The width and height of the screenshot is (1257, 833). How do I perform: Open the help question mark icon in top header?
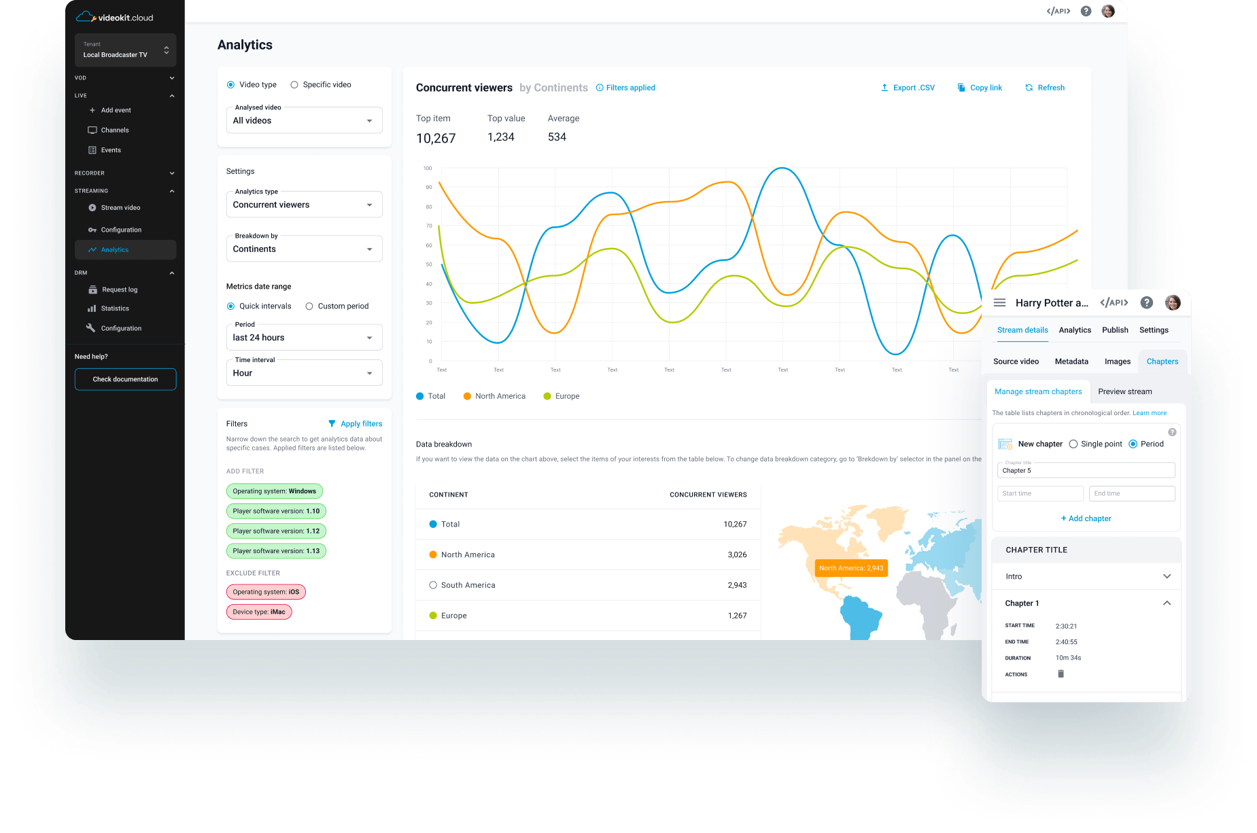point(1086,11)
